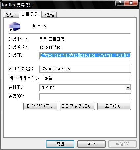Screen dimensions: 140x150
Task: Click the empty 설명(O) description field
Action: coord(85,97)
